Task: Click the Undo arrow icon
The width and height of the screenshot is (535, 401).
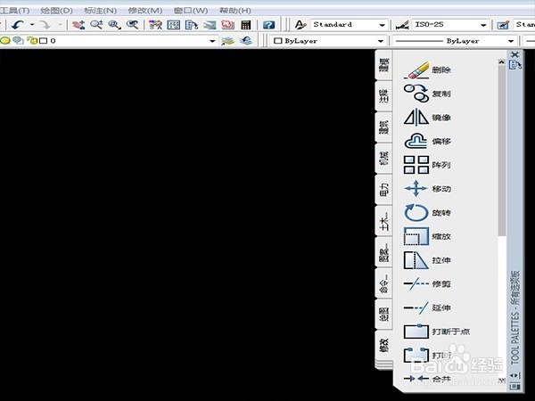Action: (18, 25)
